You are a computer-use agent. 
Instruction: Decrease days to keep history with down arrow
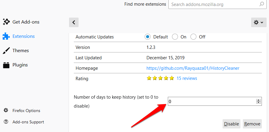(258, 103)
